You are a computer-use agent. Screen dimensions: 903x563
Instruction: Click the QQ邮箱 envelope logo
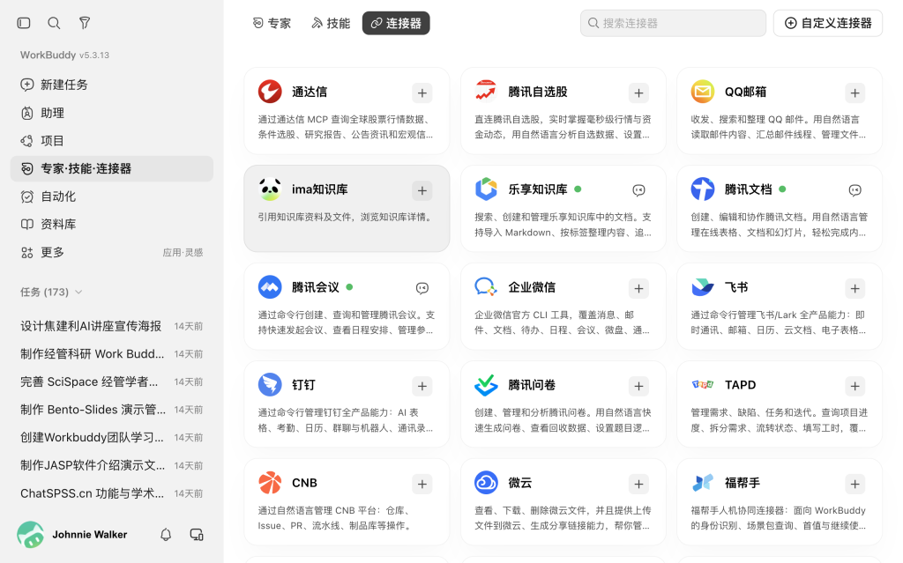(x=703, y=92)
